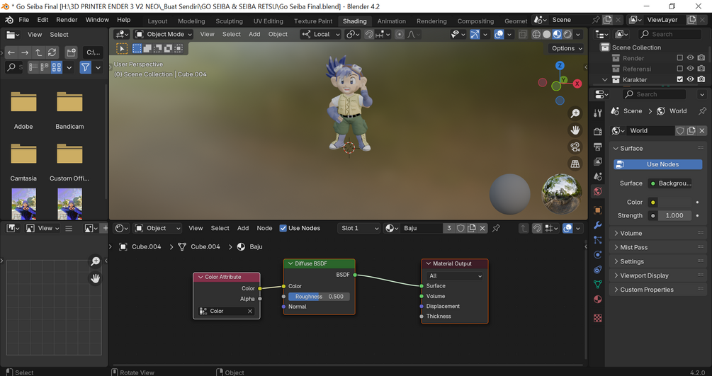Open the All target dropdown in Material Output
The height and width of the screenshot is (376, 712).
click(454, 275)
